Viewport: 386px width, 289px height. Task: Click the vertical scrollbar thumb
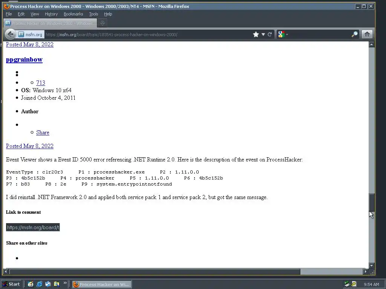point(371,202)
